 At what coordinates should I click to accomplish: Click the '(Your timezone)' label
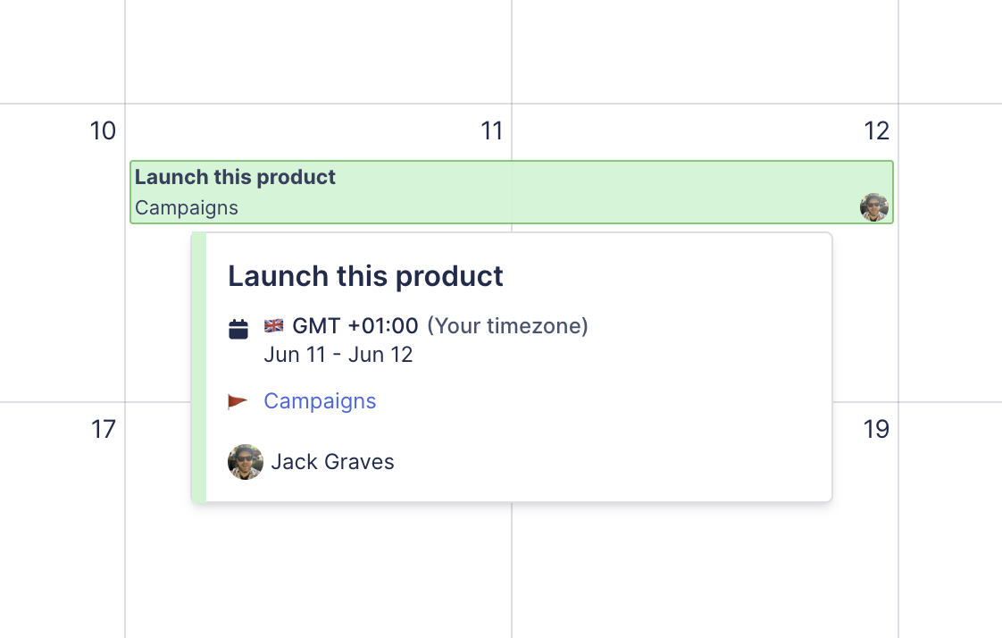click(507, 326)
